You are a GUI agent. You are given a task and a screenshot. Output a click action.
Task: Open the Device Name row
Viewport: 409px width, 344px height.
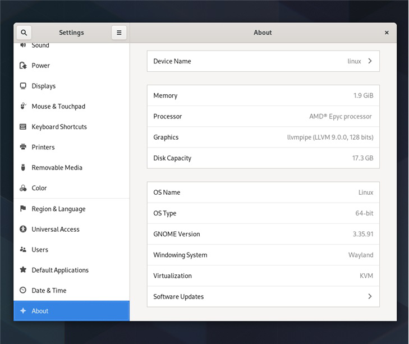263,61
